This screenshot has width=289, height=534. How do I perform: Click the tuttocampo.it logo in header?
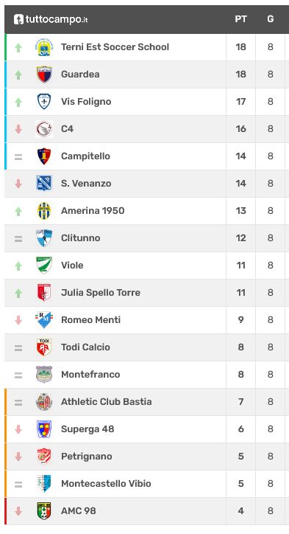(51, 19)
